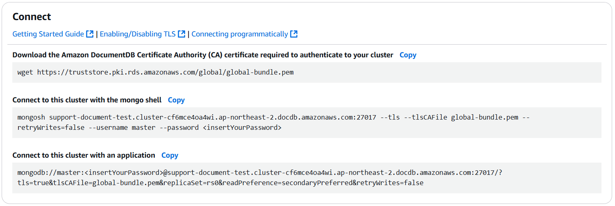Click external-link icon next to Enabling/Disabling TLS
Screen dimensions: 615x206
pos(182,34)
